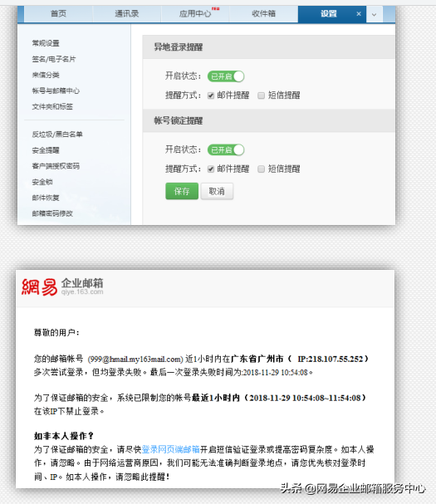Open 邮件恢复 in sidebar
436x504 pixels.
point(46,198)
